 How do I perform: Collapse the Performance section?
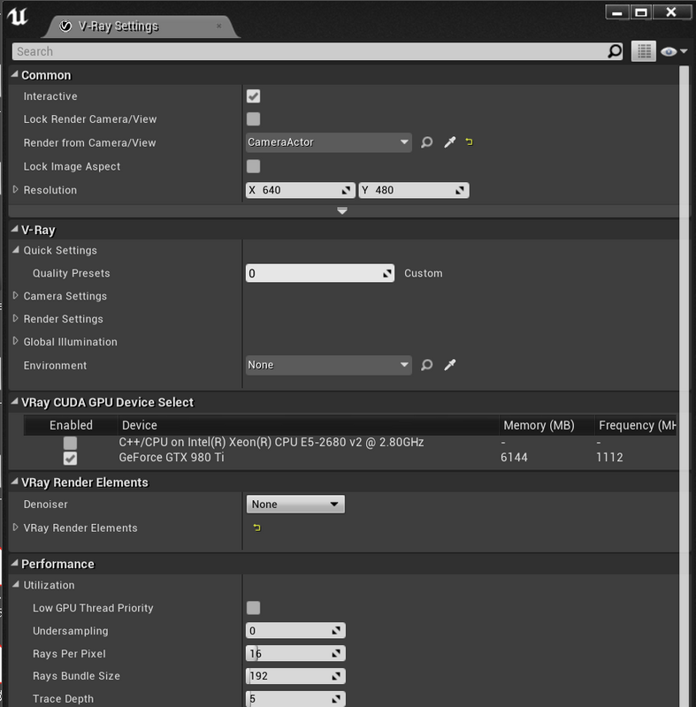15,563
